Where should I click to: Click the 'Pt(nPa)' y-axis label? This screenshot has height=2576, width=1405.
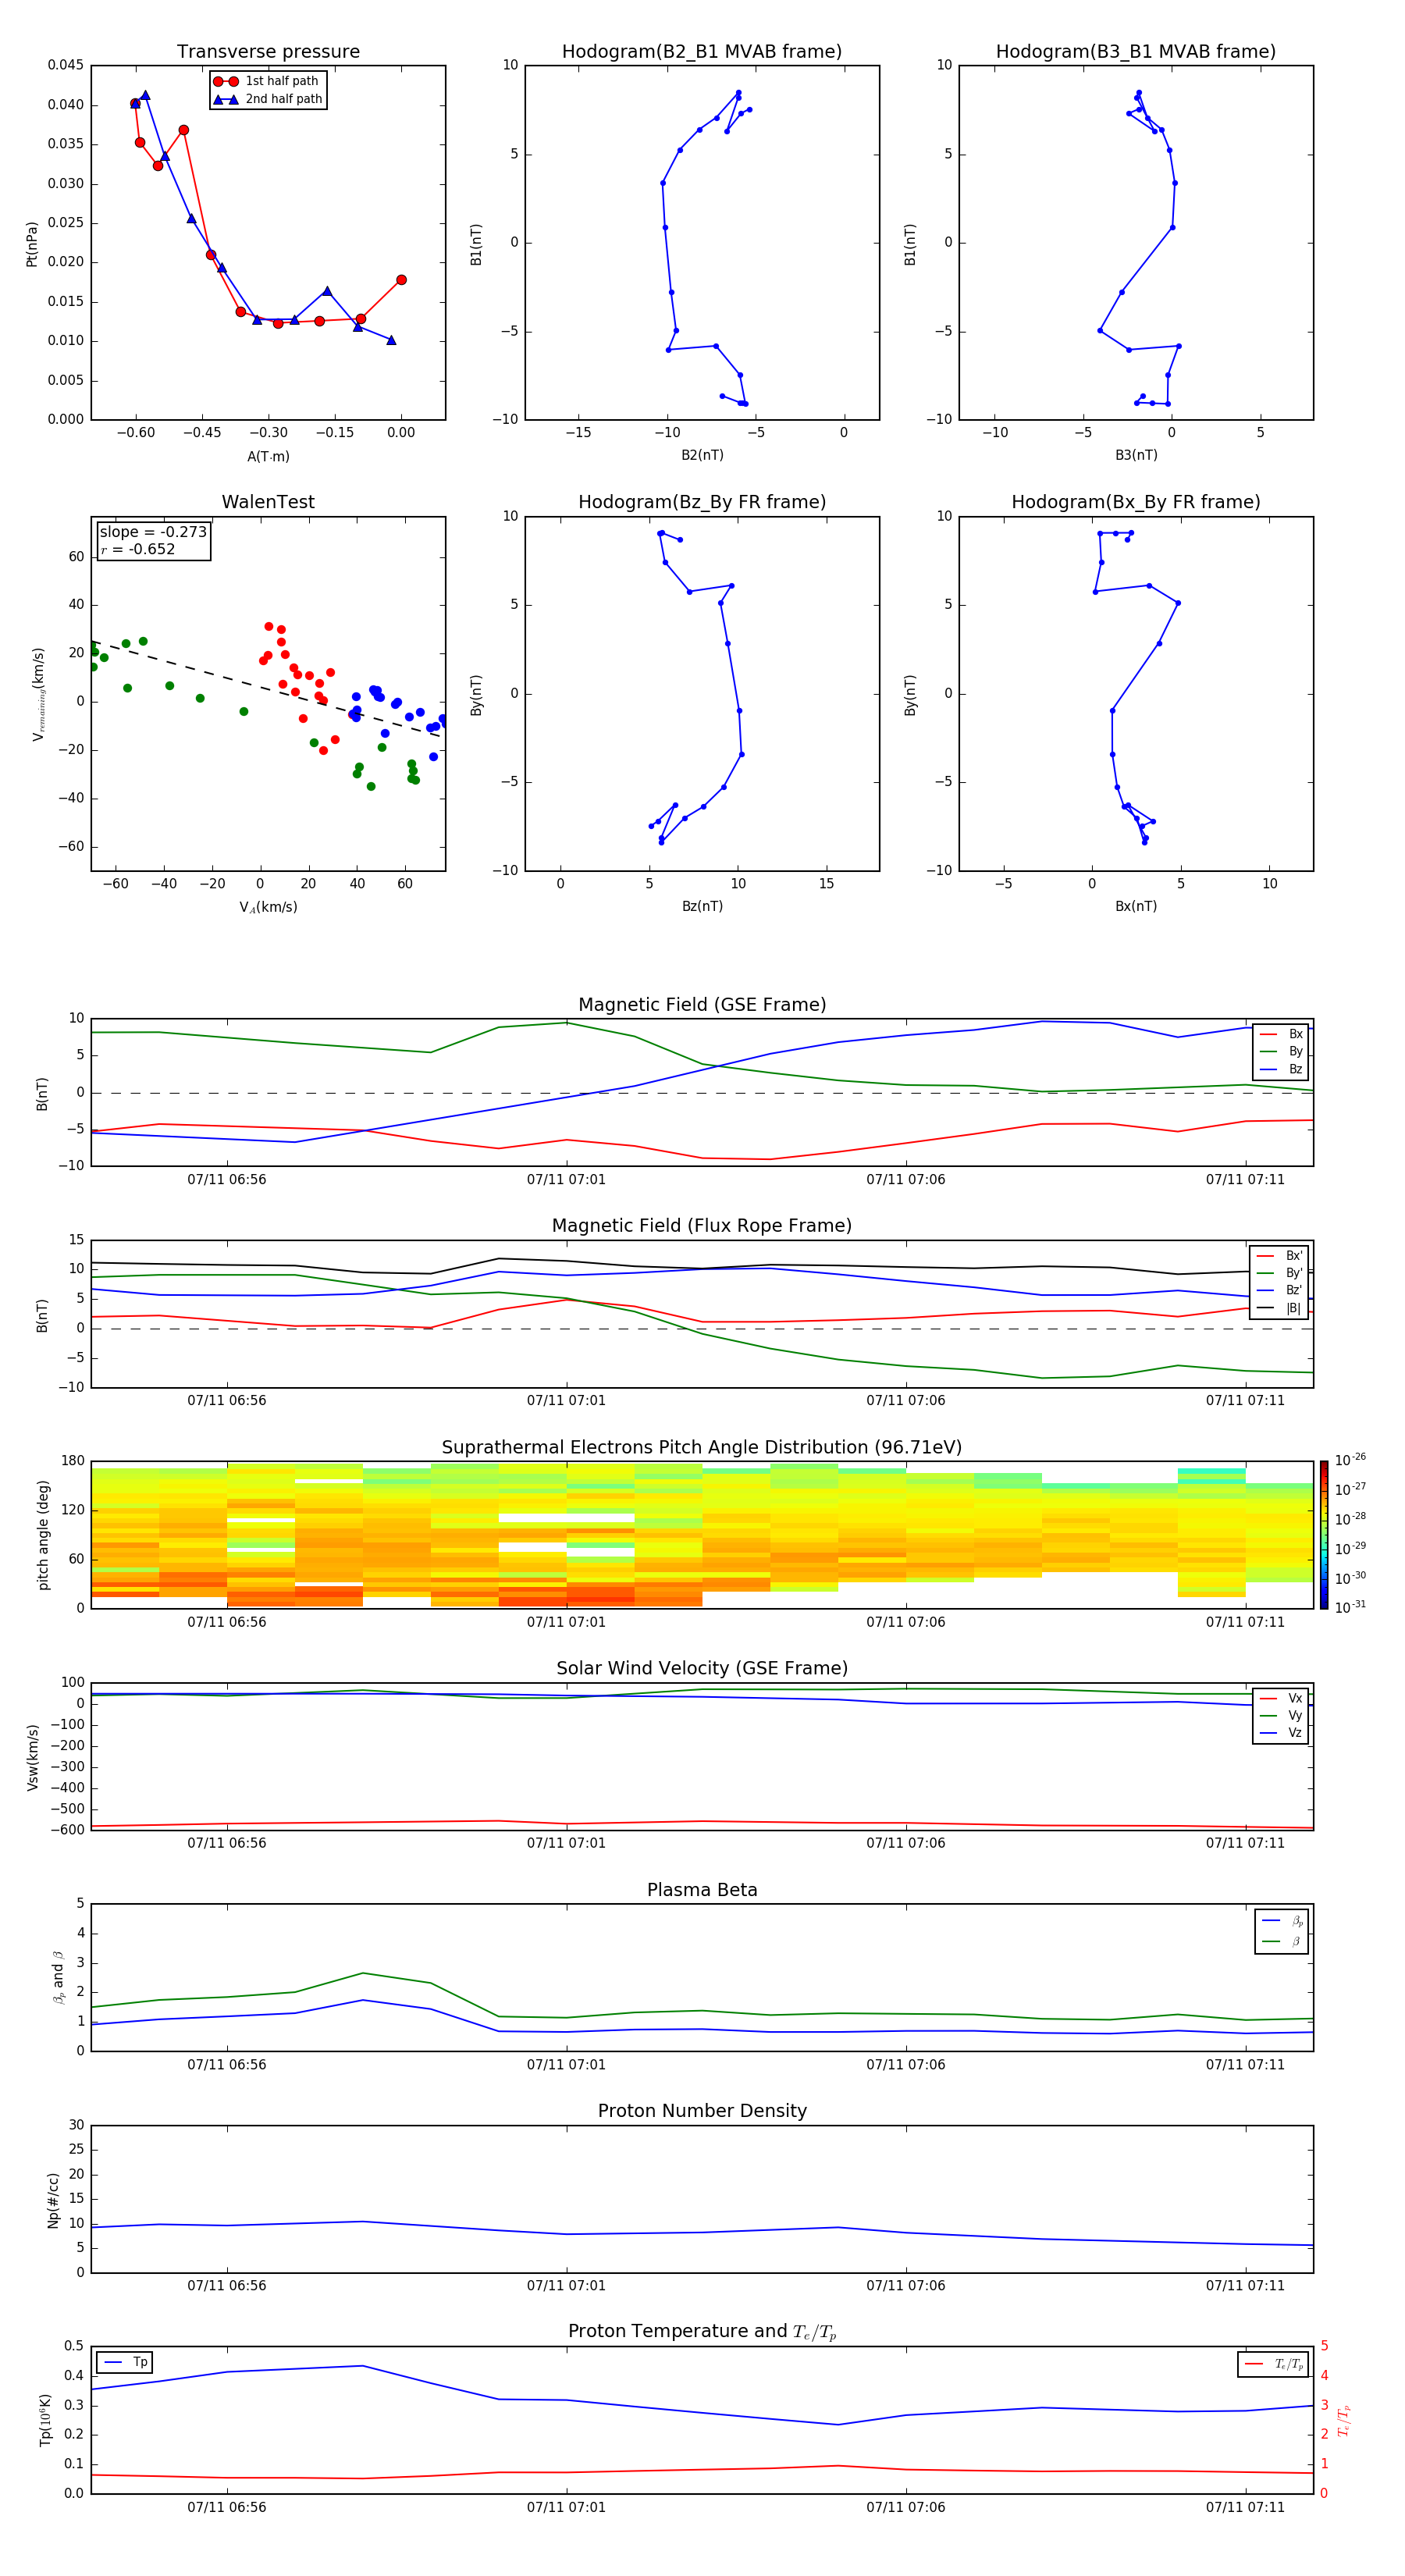[32, 244]
